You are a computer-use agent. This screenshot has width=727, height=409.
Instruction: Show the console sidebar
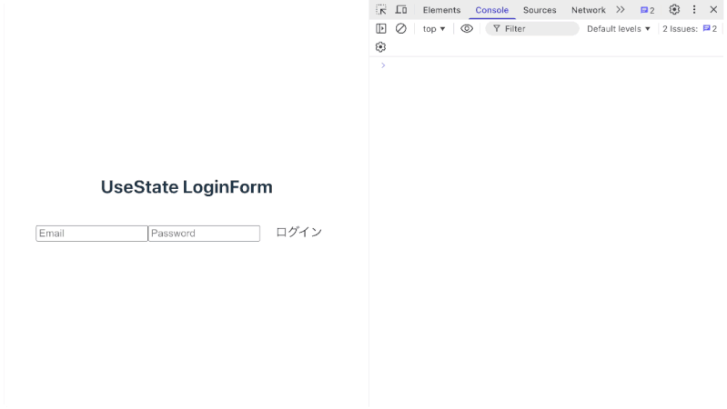tap(381, 28)
